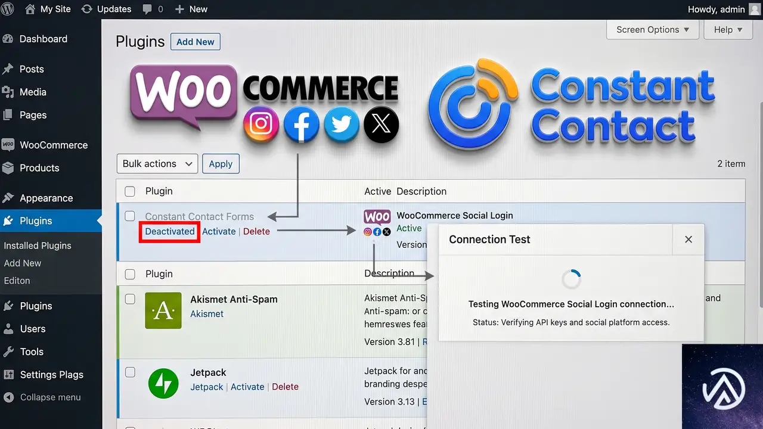The image size is (763, 429).
Task: Expand the Screen Options panel
Action: (653, 29)
